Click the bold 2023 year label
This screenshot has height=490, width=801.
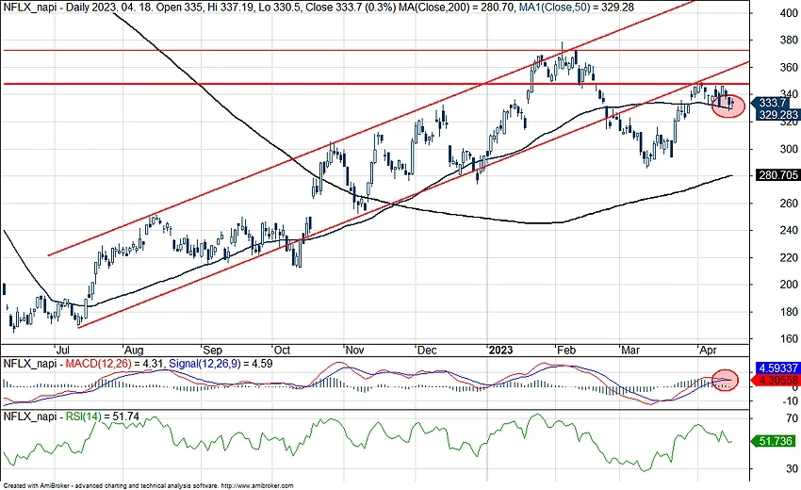click(x=501, y=351)
